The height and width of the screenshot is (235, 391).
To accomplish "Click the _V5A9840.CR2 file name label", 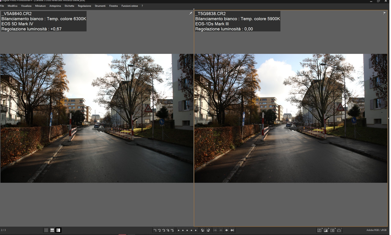I will [x=16, y=13].
